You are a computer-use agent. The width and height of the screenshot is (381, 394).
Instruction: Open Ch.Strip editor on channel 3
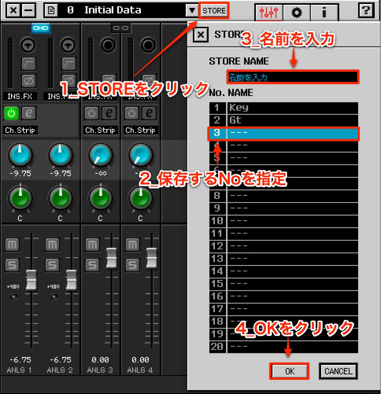coord(109,113)
